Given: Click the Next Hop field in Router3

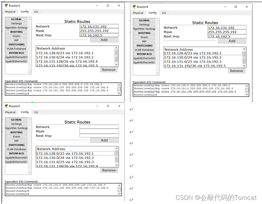Looking at the screenshot, I should coord(99,35).
